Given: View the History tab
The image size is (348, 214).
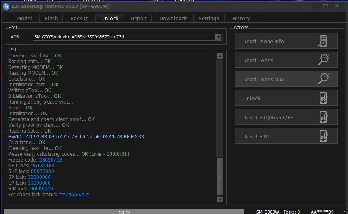Looking at the screenshot, I should point(241,18).
